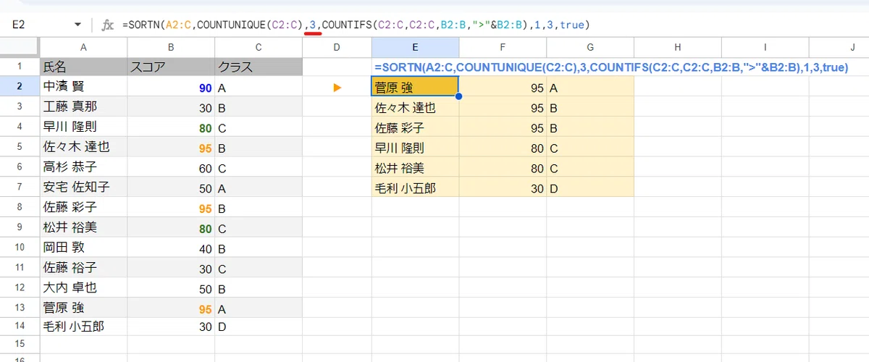Select cell 大内 卓也
Image resolution: width=869 pixels, height=362 pixels.
click(x=83, y=287)
